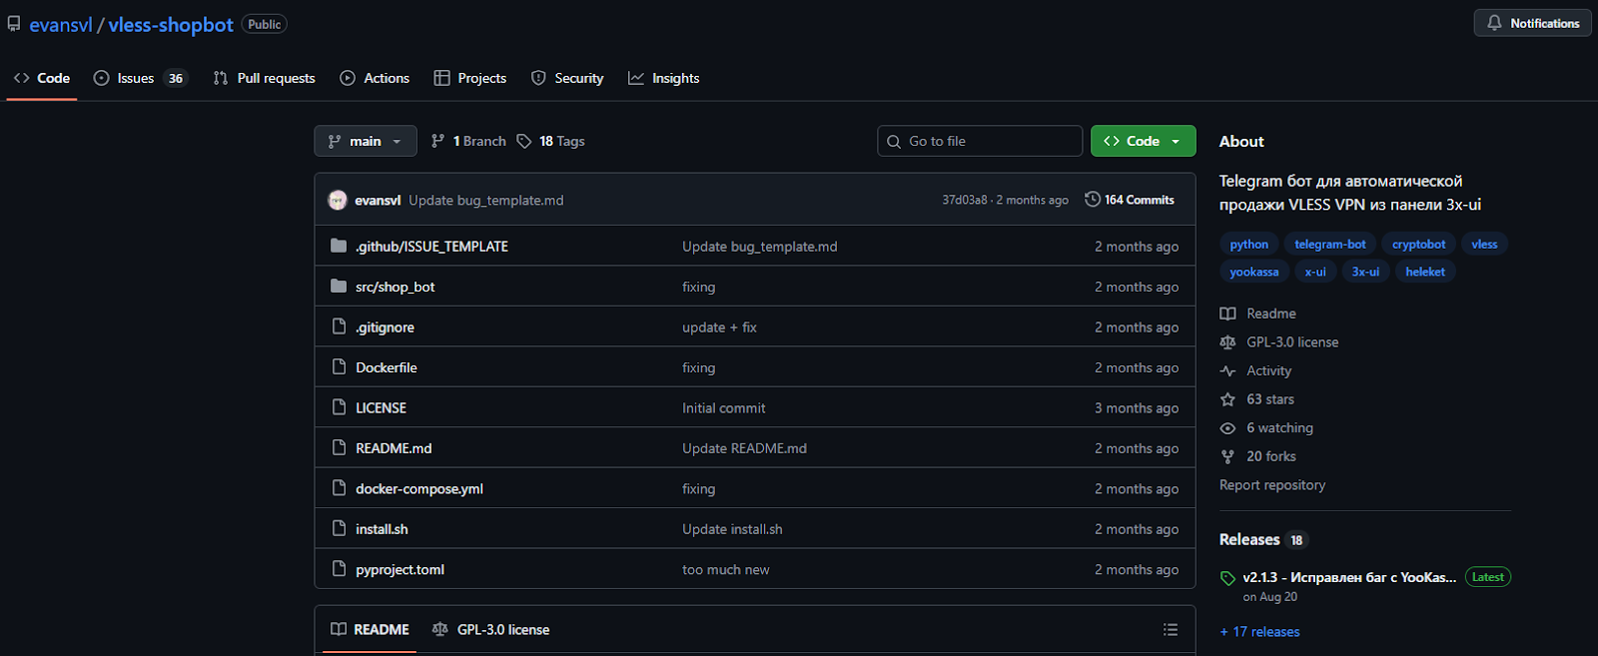Open the Activity link in About
The height and width of the screenshot is (656, 1598).
pos(1268,370)
